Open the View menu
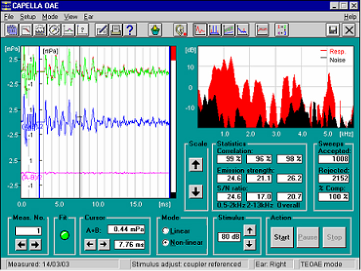This screenshot has width=361, height=271. click(71, 17)
